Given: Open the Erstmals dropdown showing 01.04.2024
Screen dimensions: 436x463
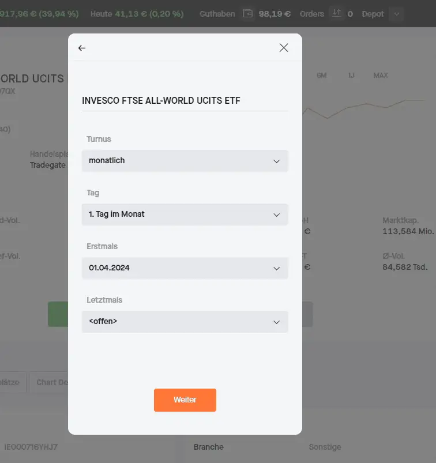Looking at the screenshot, I should [x=185, y=268].
